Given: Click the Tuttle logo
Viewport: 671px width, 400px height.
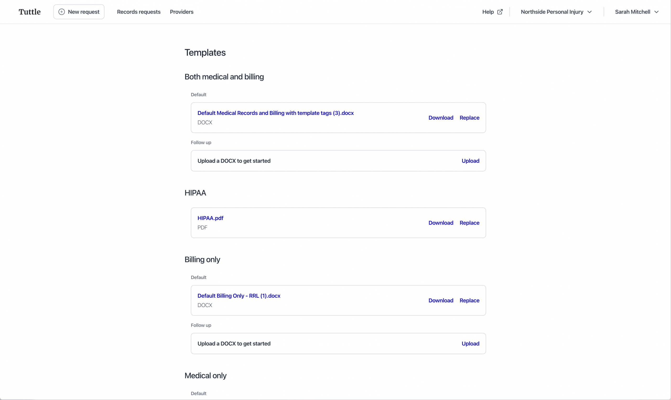Looking at the screenshot, I should pyautogui.click(x=30, y=12).
